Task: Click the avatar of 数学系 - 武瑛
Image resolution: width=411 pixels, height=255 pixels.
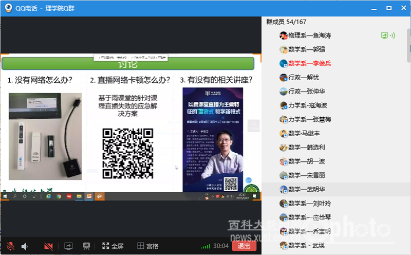Action: point(284,245)
